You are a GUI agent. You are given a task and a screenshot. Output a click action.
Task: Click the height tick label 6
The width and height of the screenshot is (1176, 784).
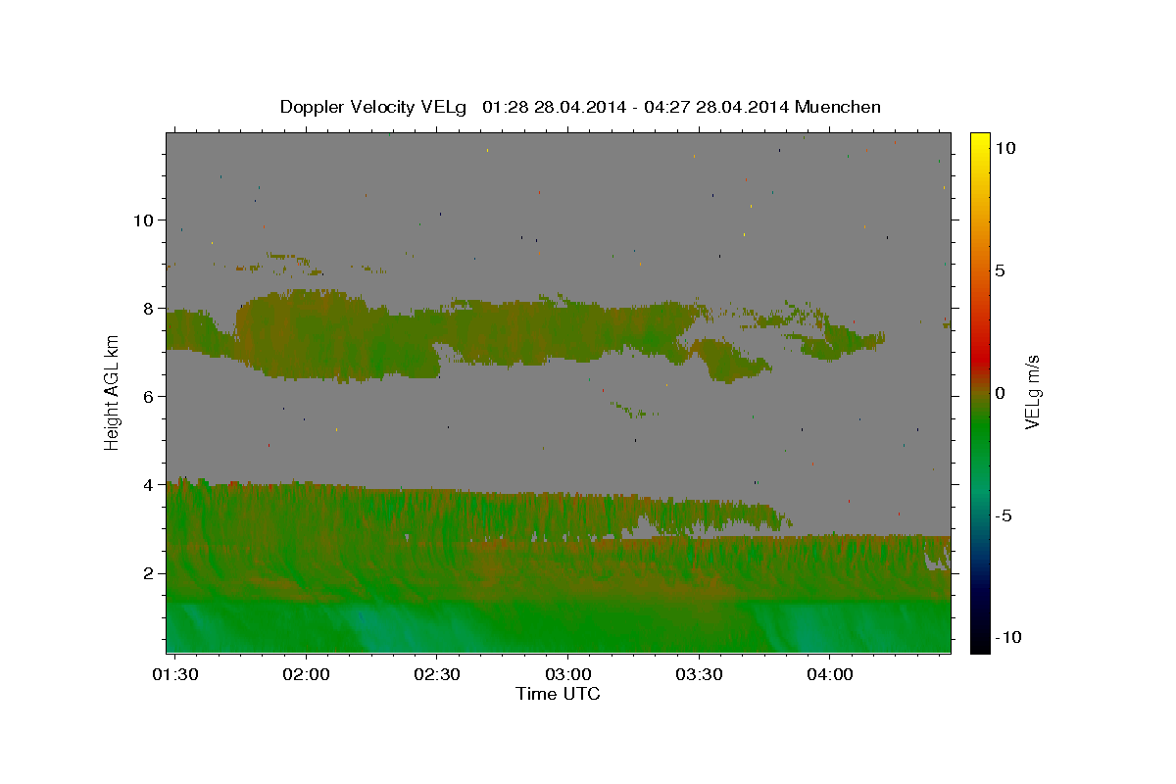point(147,396)
